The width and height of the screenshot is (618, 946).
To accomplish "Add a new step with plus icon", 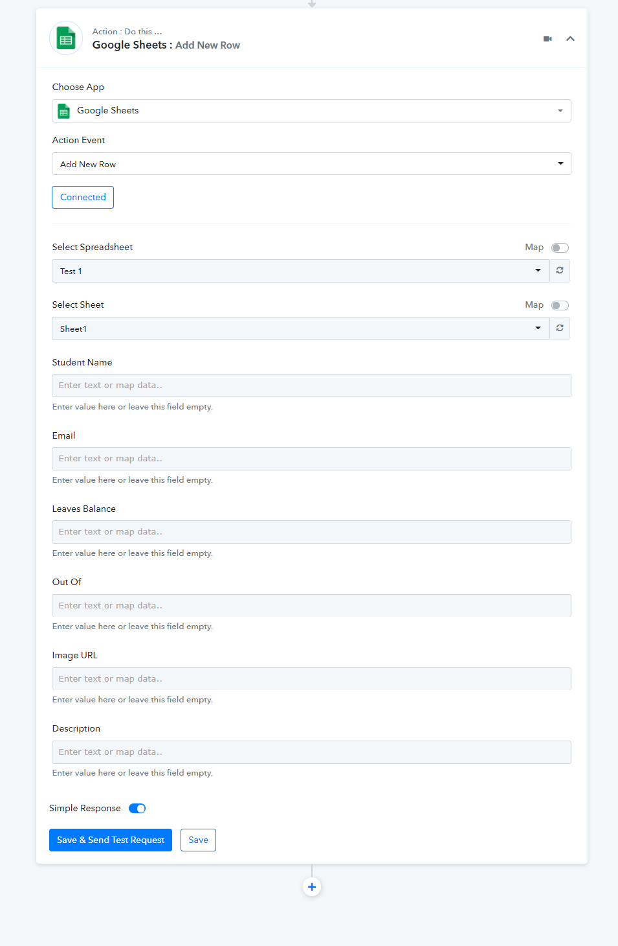I will (312, 887).
